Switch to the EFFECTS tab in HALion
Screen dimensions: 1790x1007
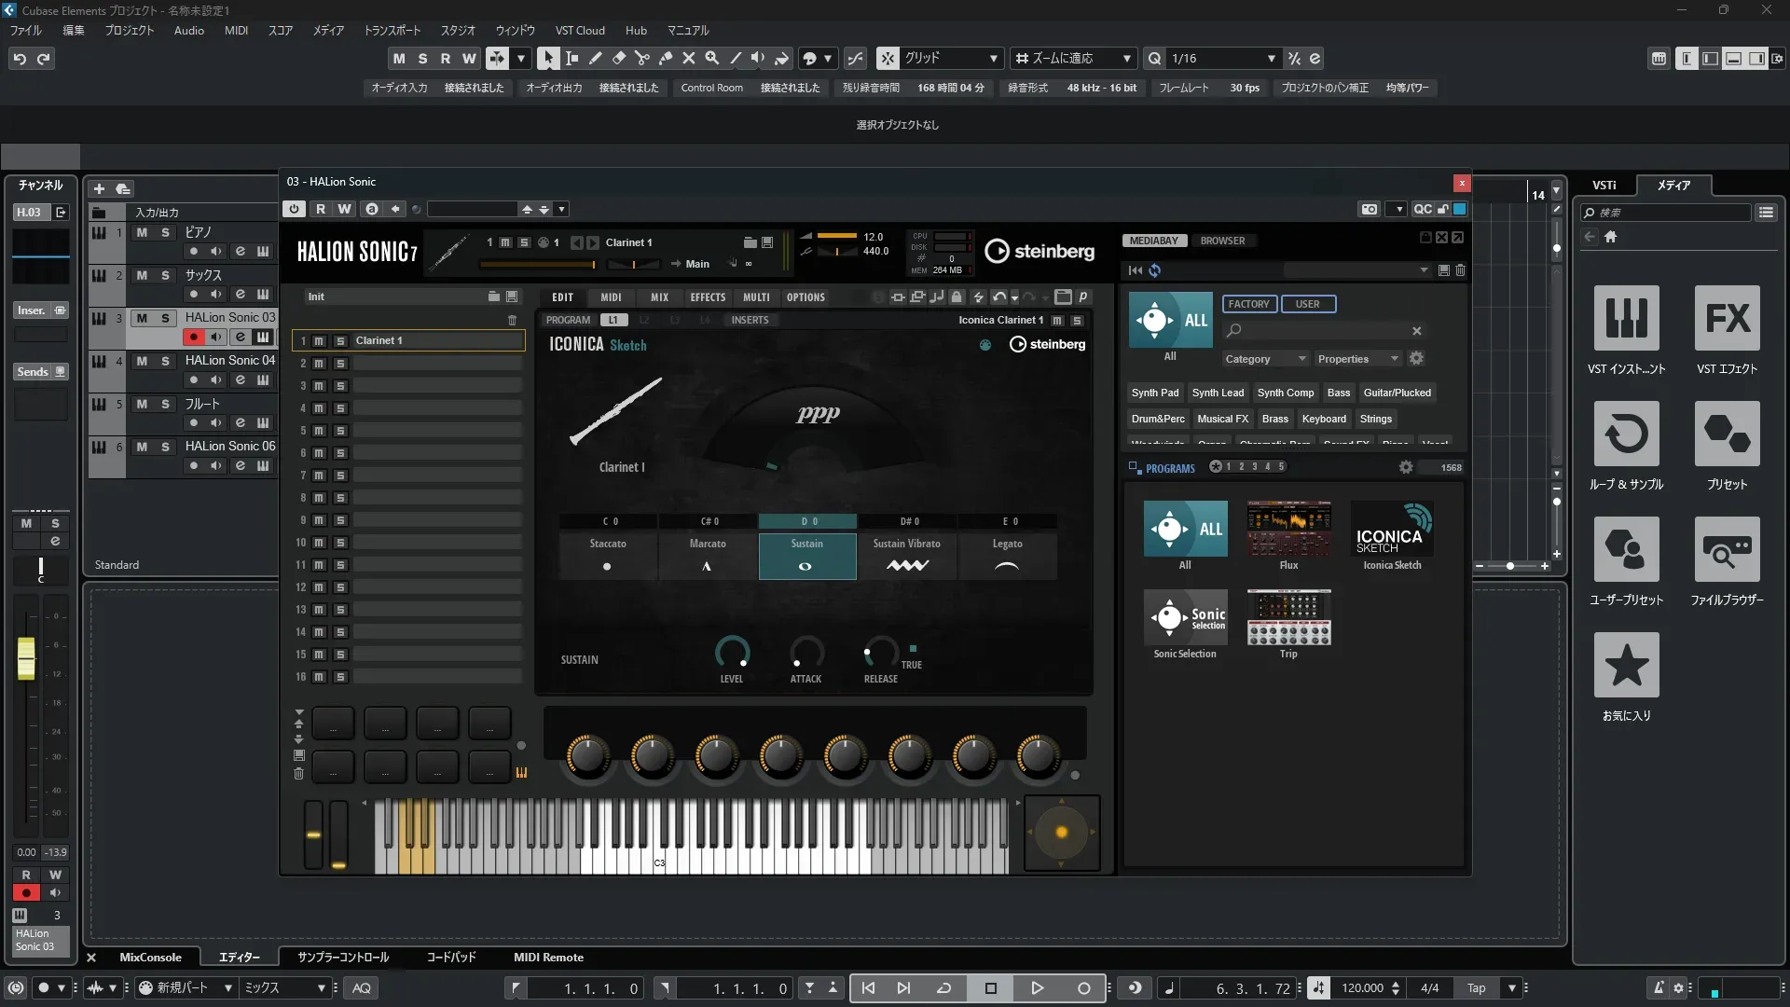point(707,297)
